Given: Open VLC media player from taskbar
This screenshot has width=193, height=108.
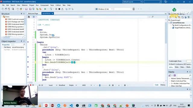Looking at the screenshot, I should coord(40,105).
